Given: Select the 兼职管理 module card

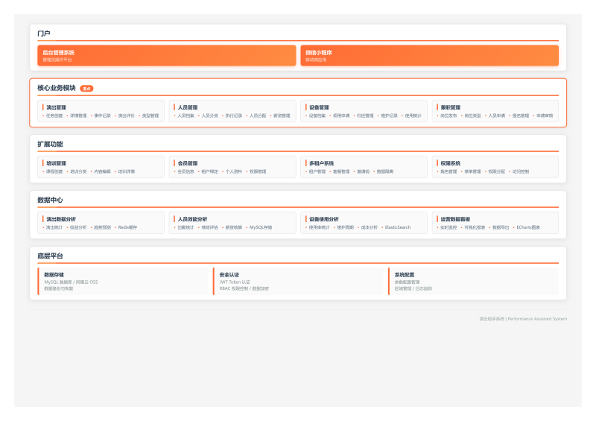Looking at the screenshot, I should [x=495, y=111].
